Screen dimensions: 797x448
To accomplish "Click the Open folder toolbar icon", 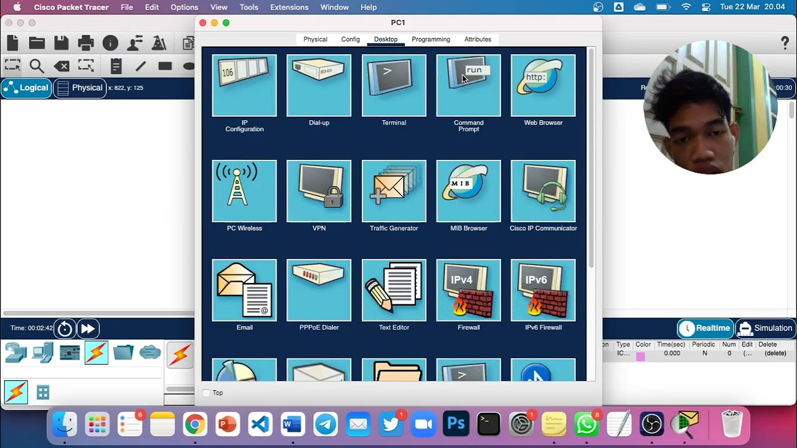I will click(37, 43).
